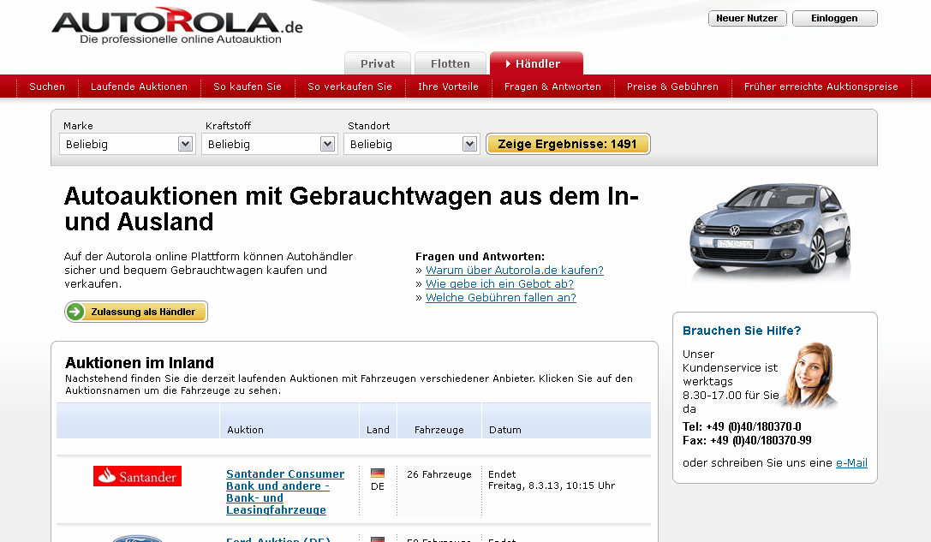The image size is (931, 542).
Task: Open the Marke dropdown
Action: coord(127,144)
